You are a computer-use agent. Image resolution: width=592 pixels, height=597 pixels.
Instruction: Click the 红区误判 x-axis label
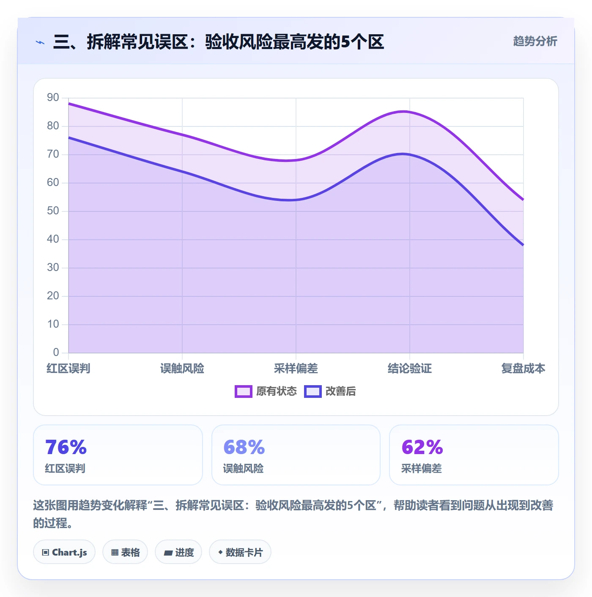[x=68, y=369]
